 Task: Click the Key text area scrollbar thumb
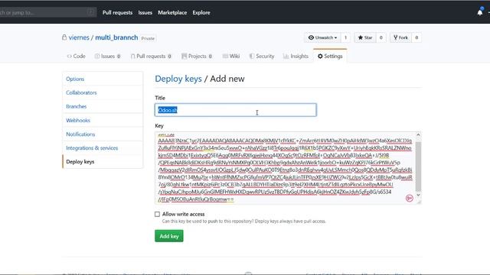pyautogui.click(x=418, y=167)
